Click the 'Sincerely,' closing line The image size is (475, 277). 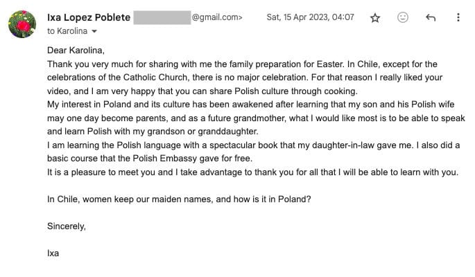pos(67,226)
